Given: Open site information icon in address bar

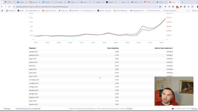Looking at the screenshot, I should coord(14,7).
